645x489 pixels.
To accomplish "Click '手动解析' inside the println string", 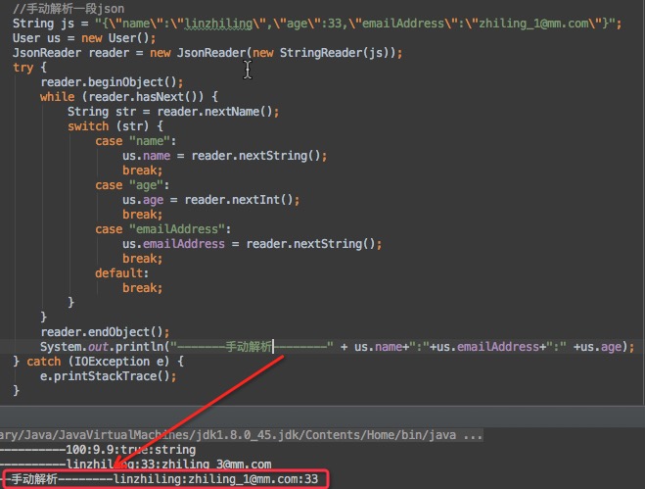I will [x=249, y=347].
